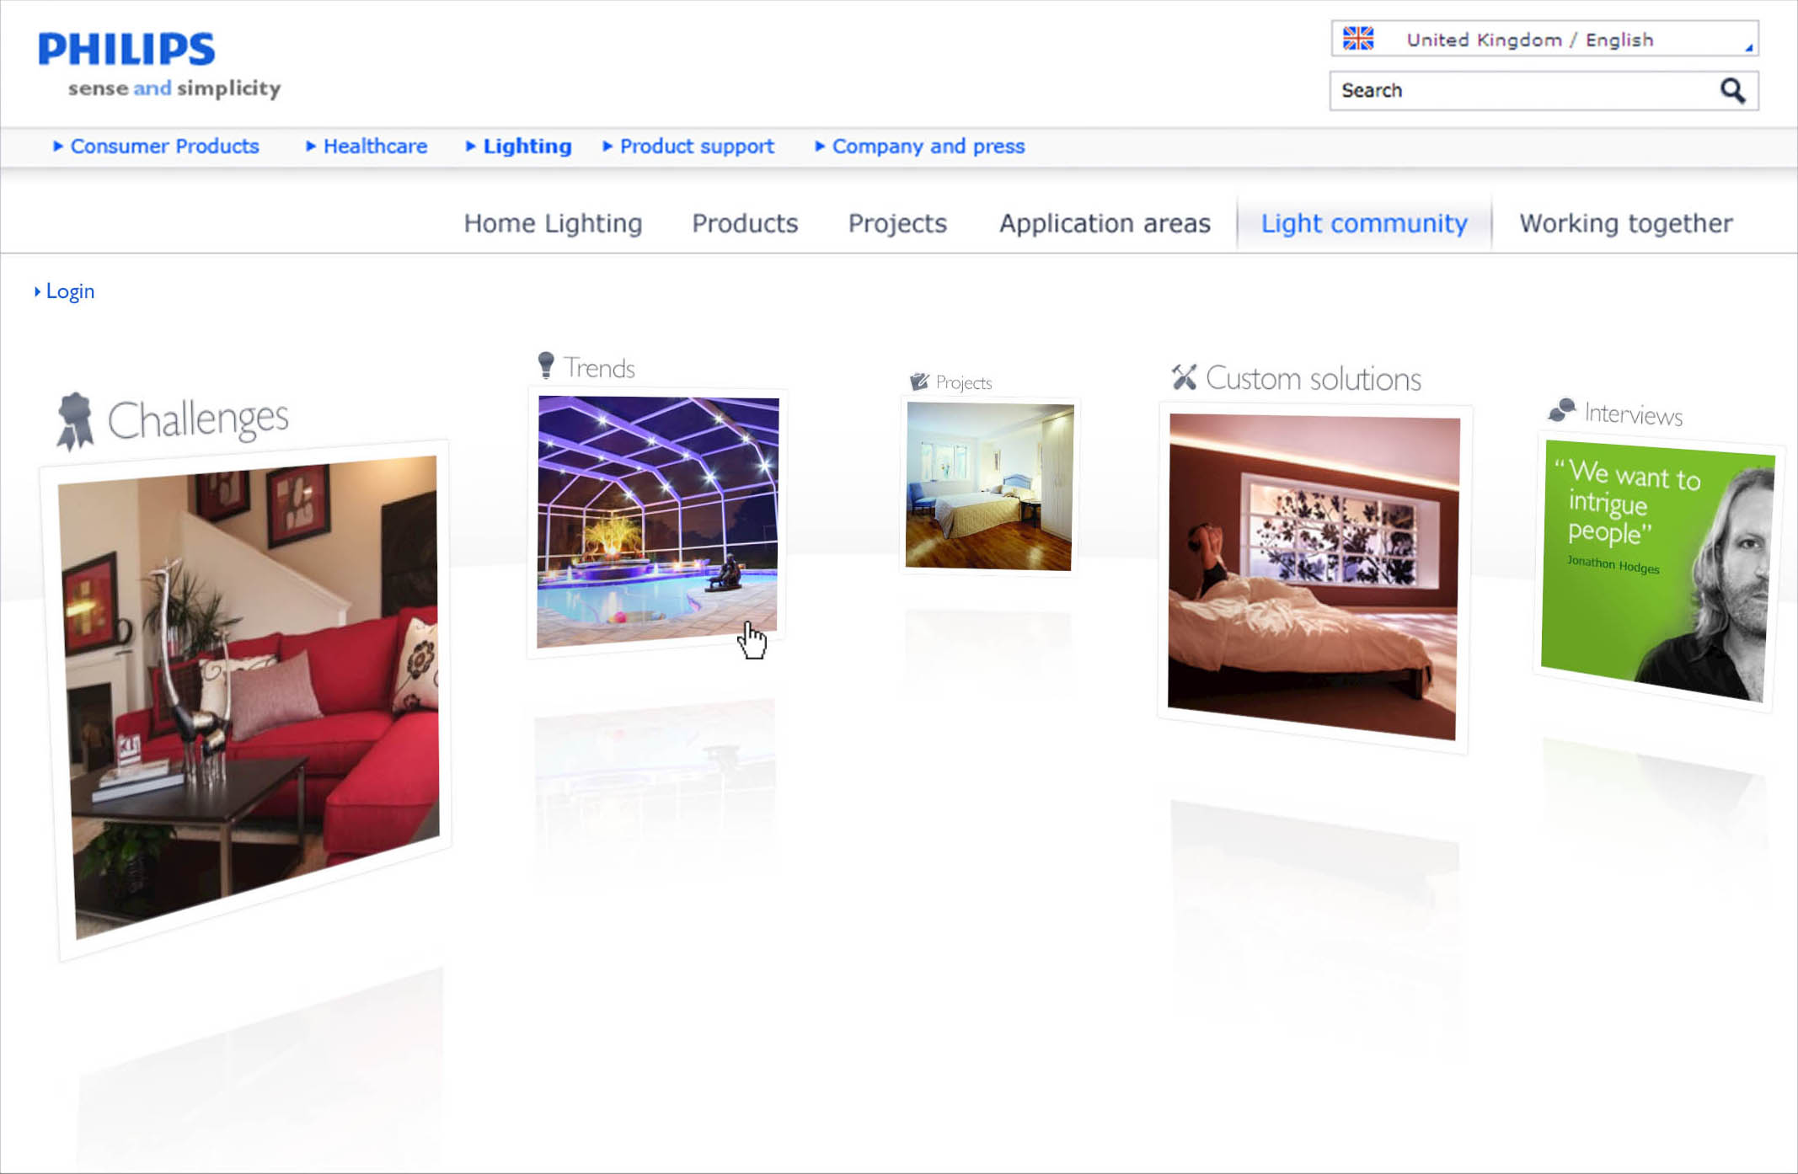Image resolution: width=1798 pixels, height=1174 pixels.
Task: Click the Login link
Action: click(69, 291)
